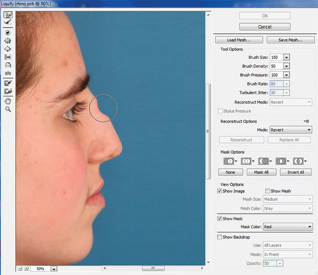
Task: Turn on Show Backdrop
Action: 219,237
